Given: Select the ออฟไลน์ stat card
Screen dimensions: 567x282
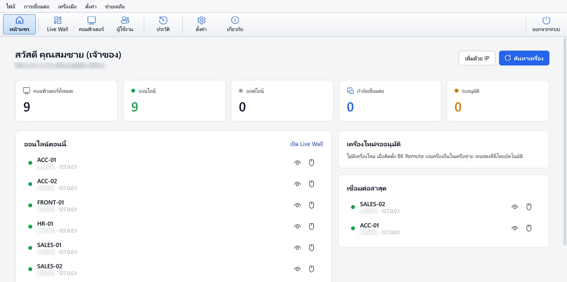Looking at the screenshot, I should point(282,100).
